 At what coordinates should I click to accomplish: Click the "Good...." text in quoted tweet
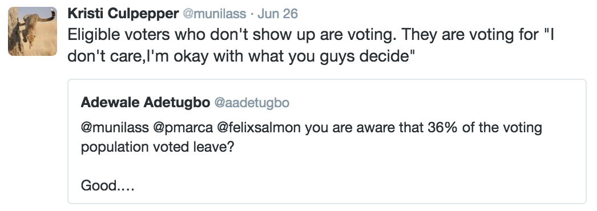coord(108,186)
